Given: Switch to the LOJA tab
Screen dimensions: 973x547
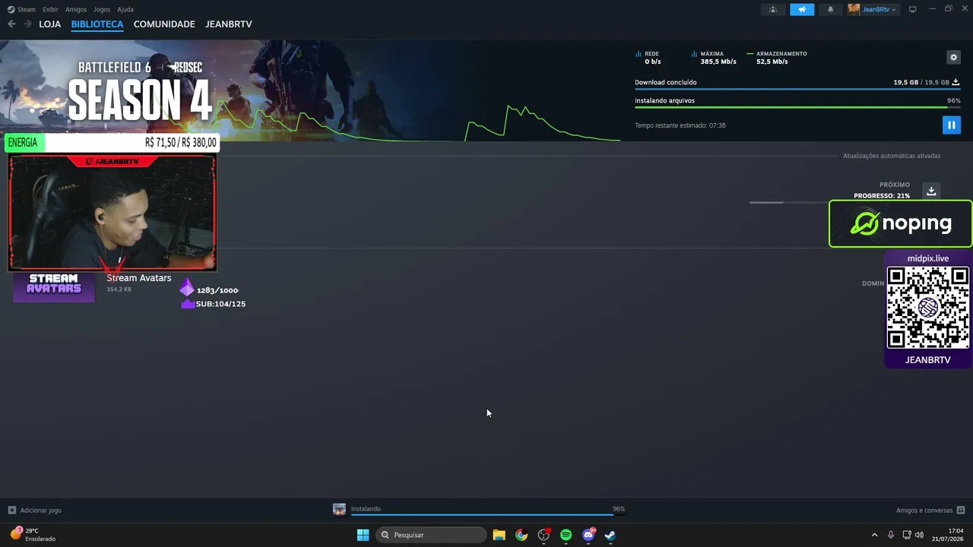Looking at the screenshot, I should pos(50,24).
